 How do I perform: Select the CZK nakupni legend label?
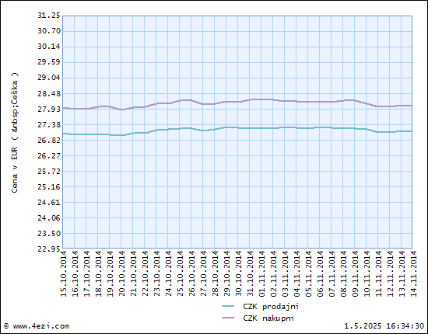(x=268, y=318)
